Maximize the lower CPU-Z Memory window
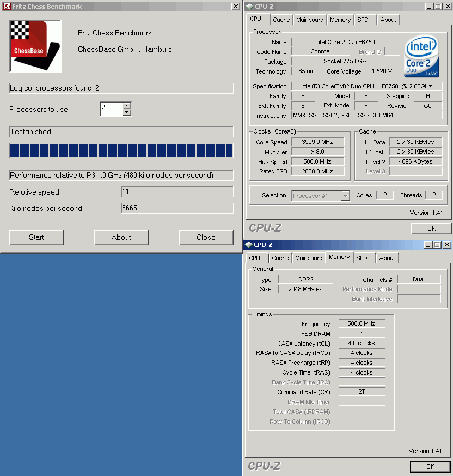This screenshot has width=453, height=476. [x=437, y=245]
